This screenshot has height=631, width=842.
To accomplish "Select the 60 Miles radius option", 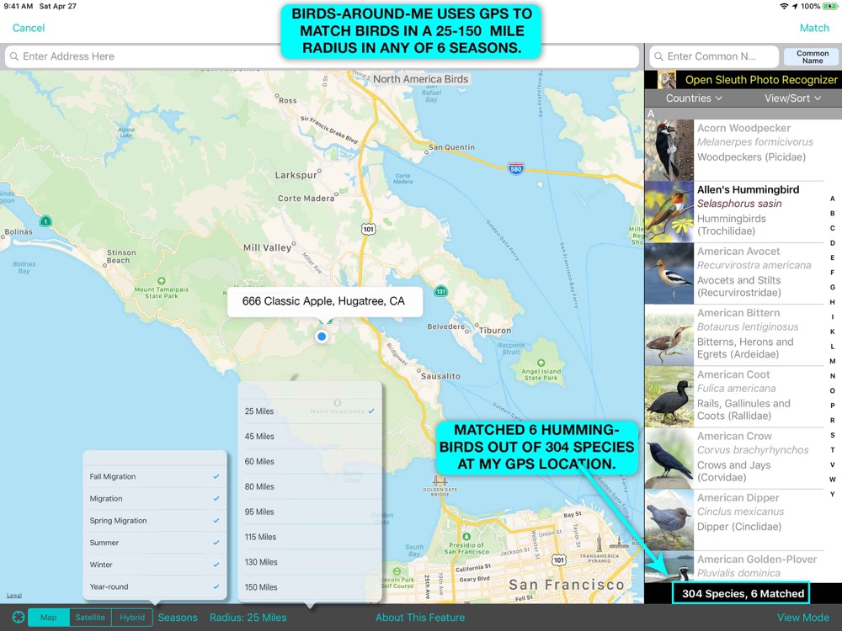I will tap(310, 461).
